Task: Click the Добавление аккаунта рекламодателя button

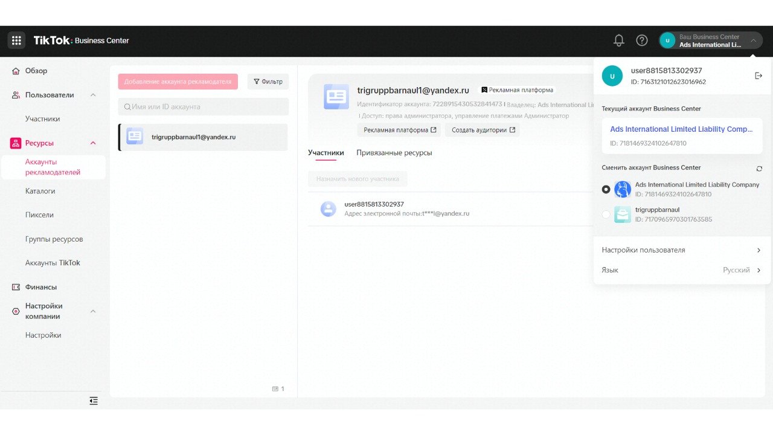Action: point(178,82)
